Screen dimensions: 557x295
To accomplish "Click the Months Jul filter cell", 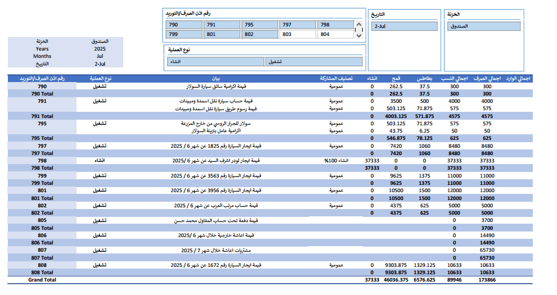I will tap(100, 56).
